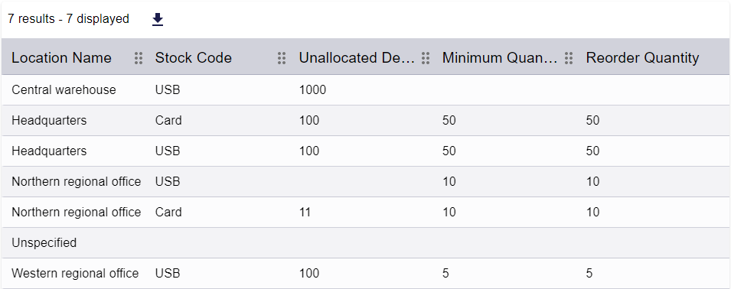The height and width of the screenshot is (289, 731).
Task: Select the Headquarters USB row
Action: click(x=366, y=151)
